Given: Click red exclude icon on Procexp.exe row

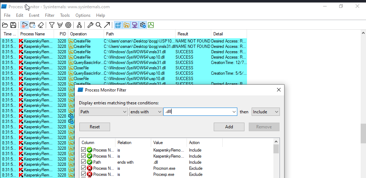Looking at the screenshot, I should [90, 174].
